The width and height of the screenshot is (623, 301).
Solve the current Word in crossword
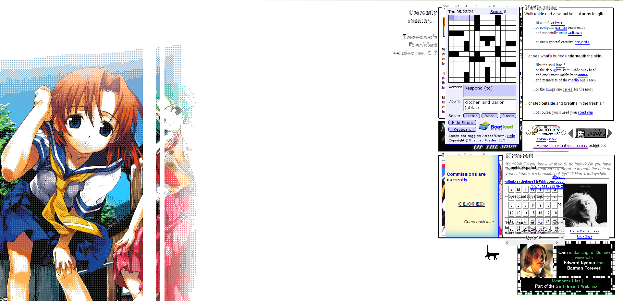click(490, 116)
